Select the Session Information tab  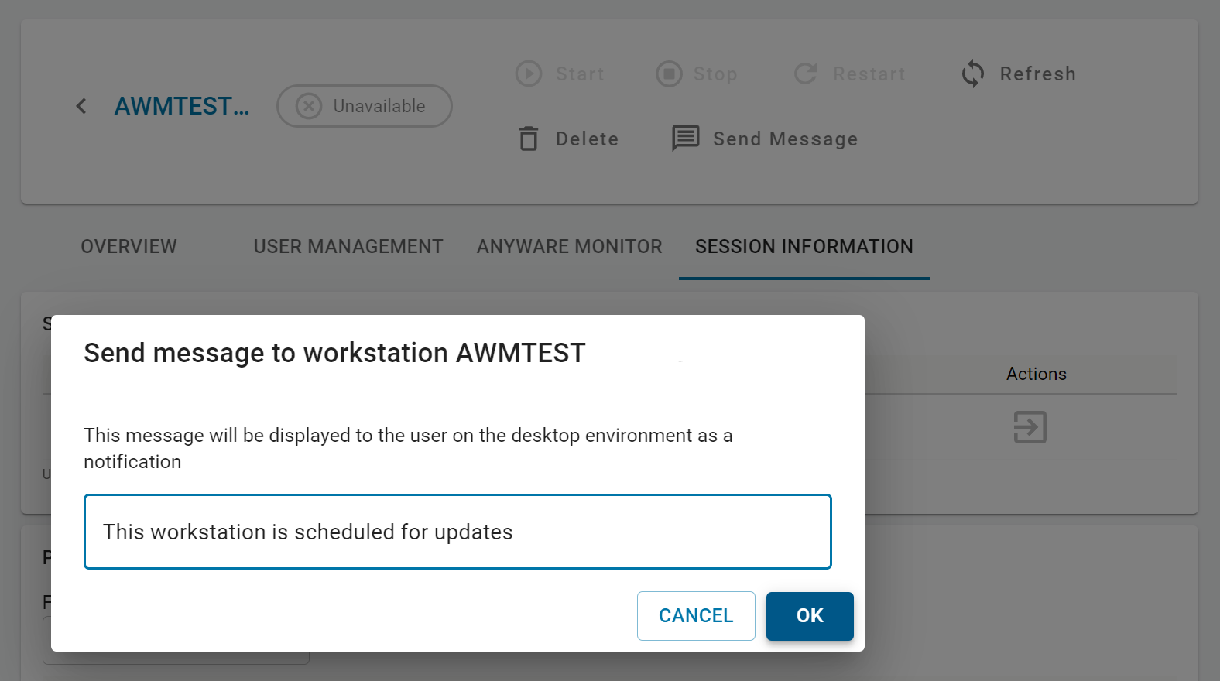coord(804,246)
